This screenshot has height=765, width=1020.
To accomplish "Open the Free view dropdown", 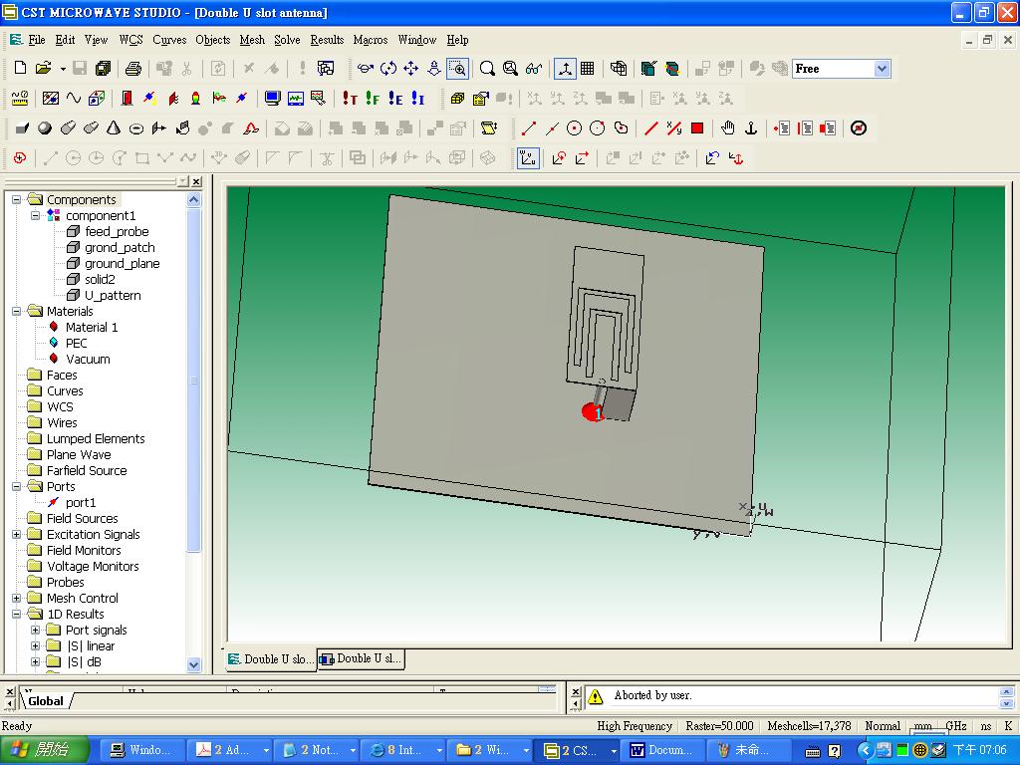I will (x=883, y=69).
